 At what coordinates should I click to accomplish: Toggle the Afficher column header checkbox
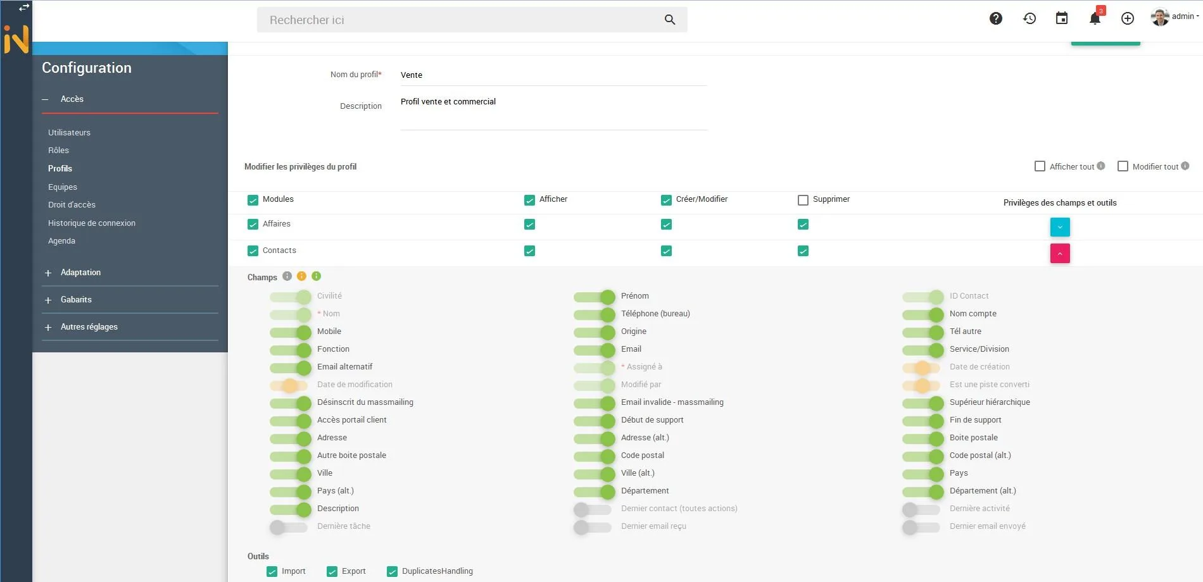coord(529,200)
